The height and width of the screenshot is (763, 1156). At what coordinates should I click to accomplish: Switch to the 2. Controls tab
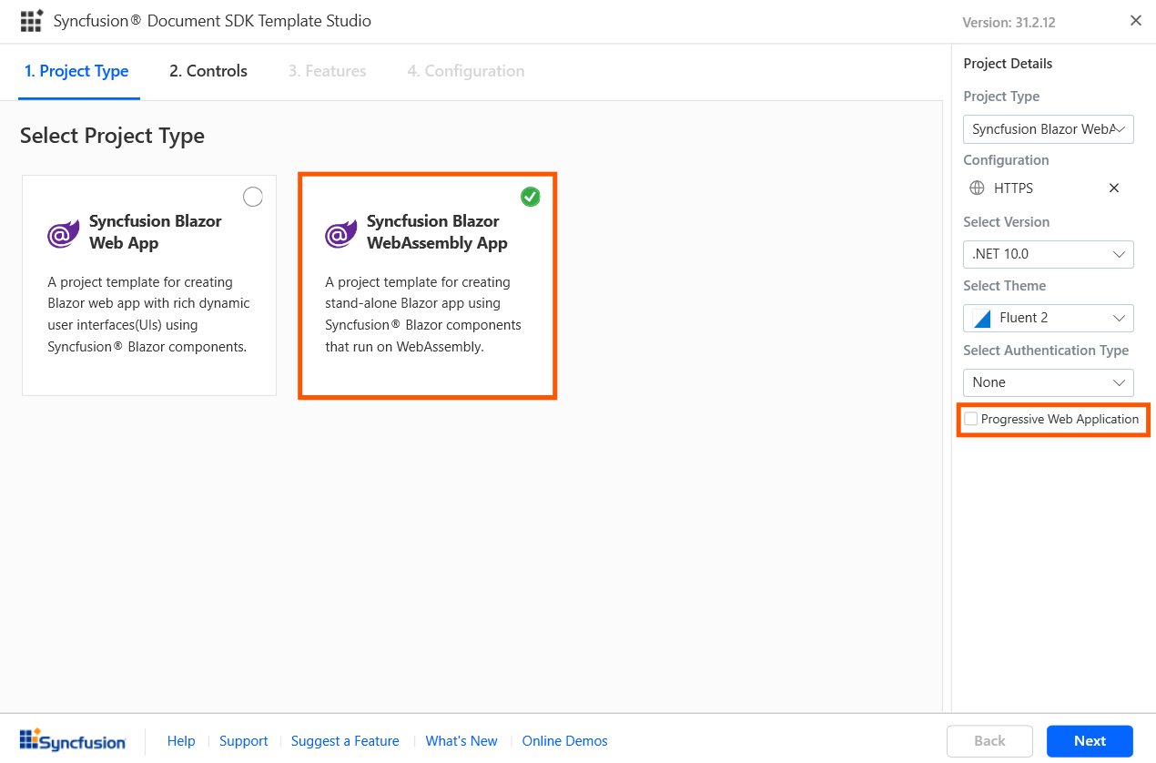tap(208, 71)
